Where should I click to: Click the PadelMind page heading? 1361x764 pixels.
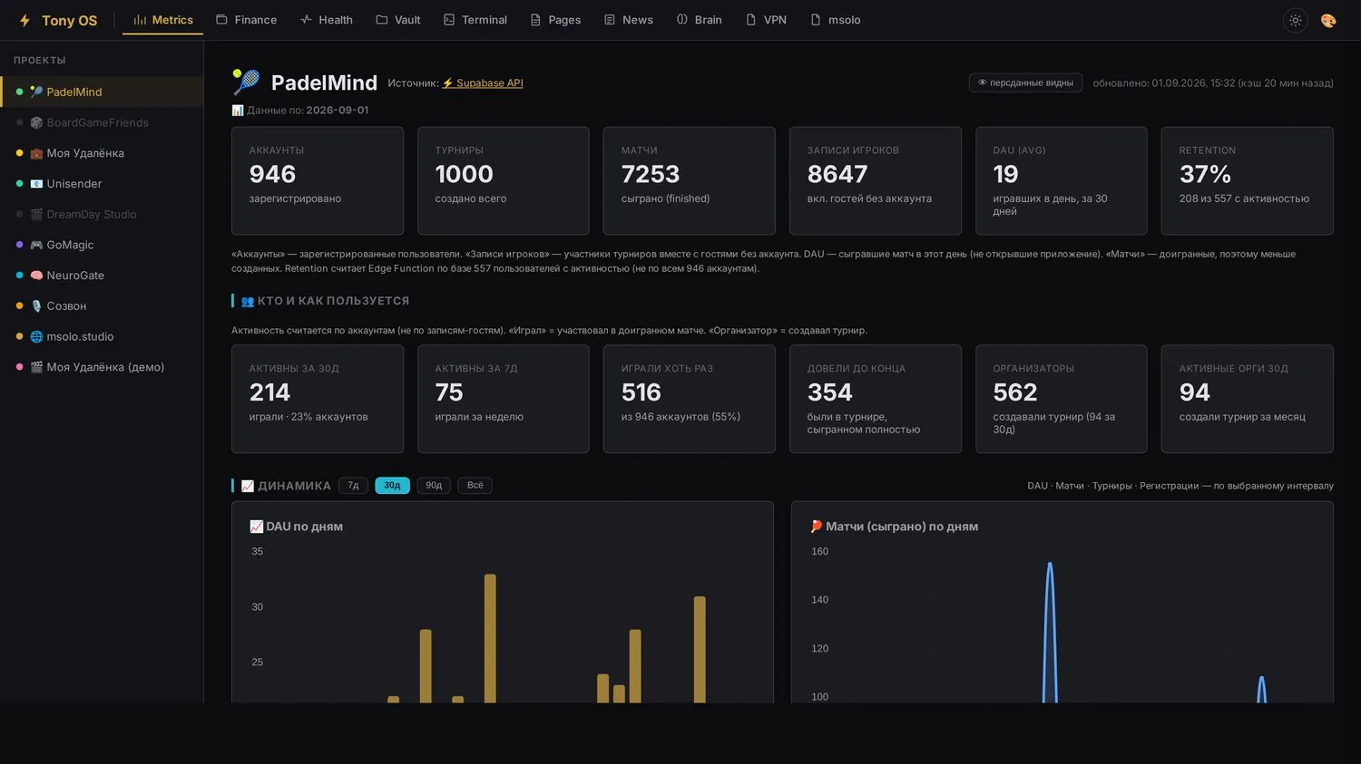(324, 82)
